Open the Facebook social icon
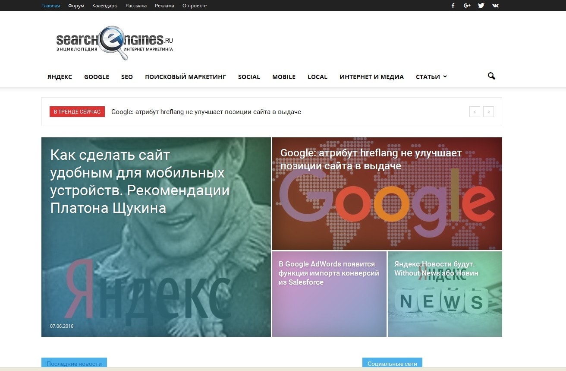 pos(453,6)
